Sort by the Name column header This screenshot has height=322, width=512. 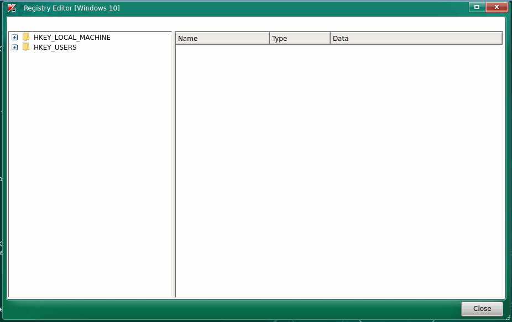click(222, 38)
